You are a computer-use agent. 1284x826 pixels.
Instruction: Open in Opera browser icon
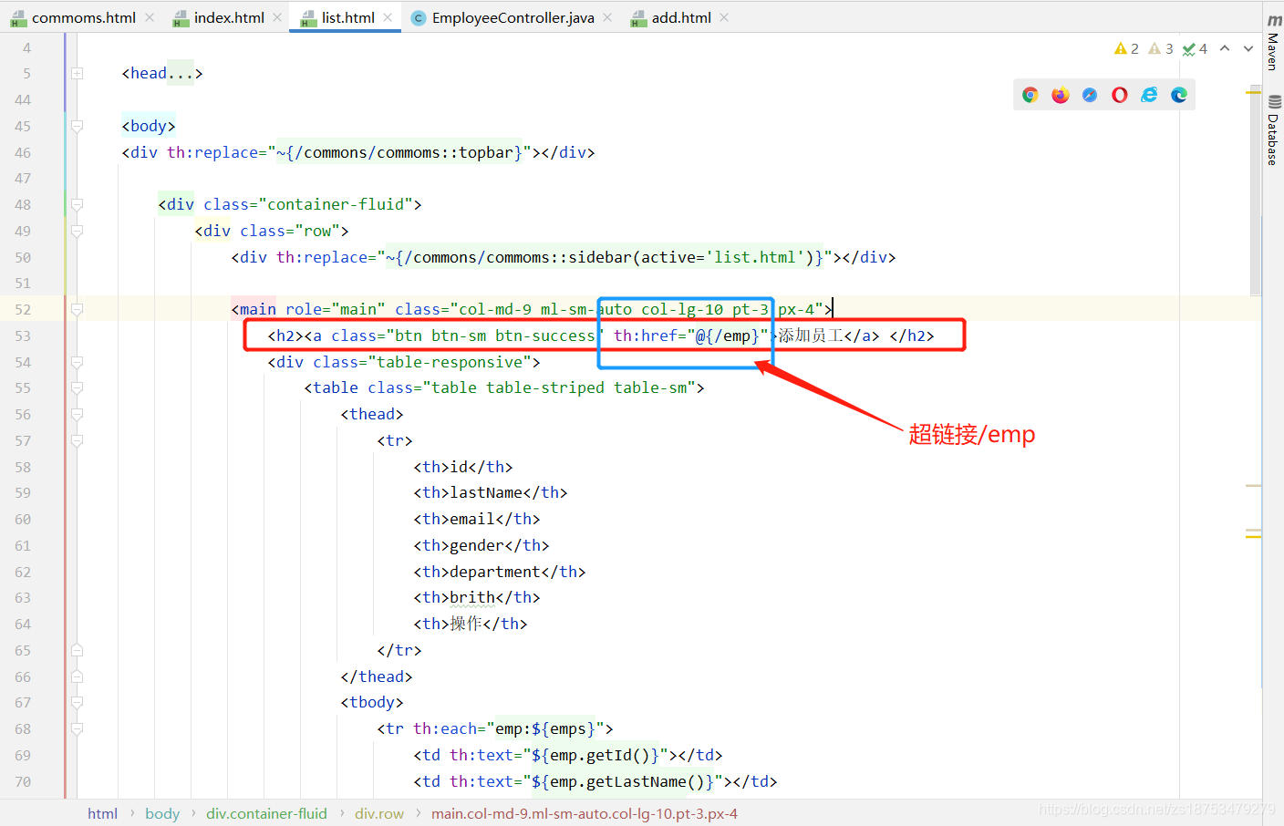coord(1120,95)
